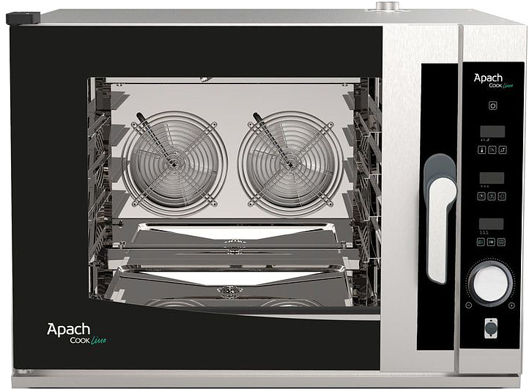Tap the first icon below the second display
529x389 pixels.
coord(481,196)
